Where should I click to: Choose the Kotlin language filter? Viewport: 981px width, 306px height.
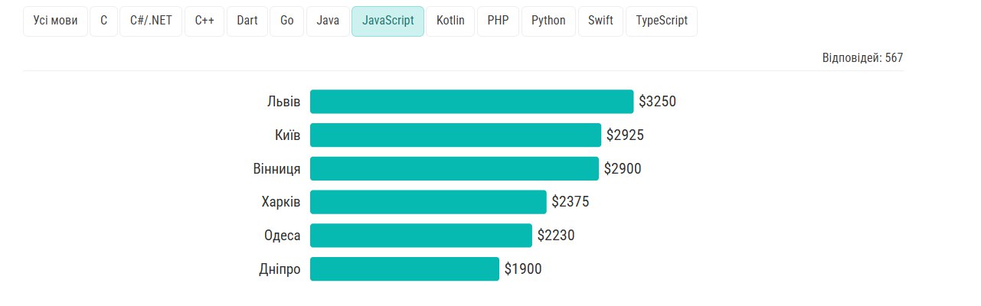pos(450,21)
